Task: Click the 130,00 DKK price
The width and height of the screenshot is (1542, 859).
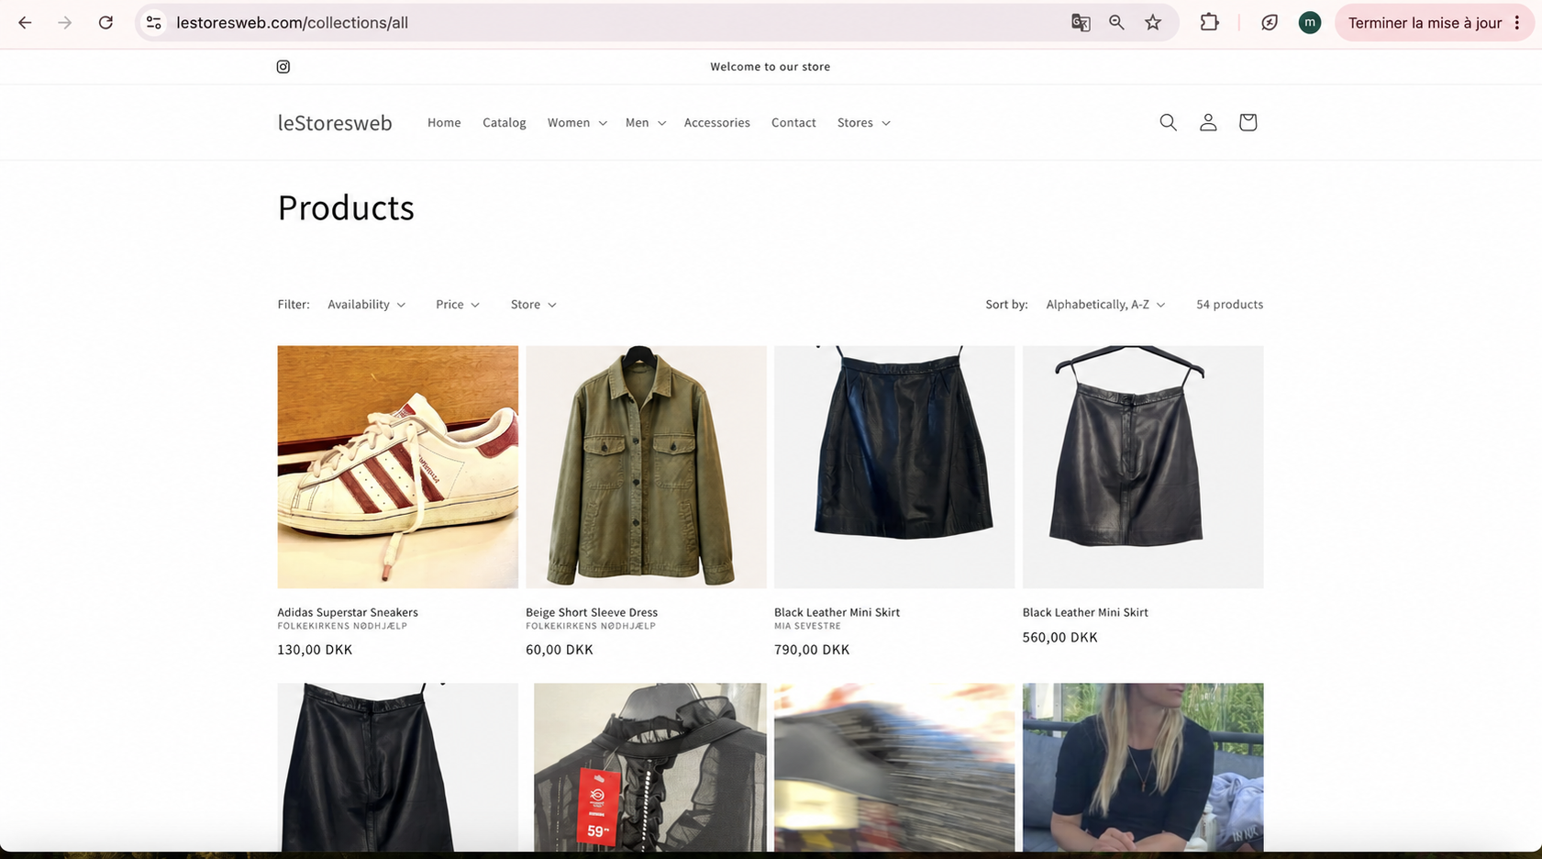Action: pyautogui.click(x=315, y=650)
